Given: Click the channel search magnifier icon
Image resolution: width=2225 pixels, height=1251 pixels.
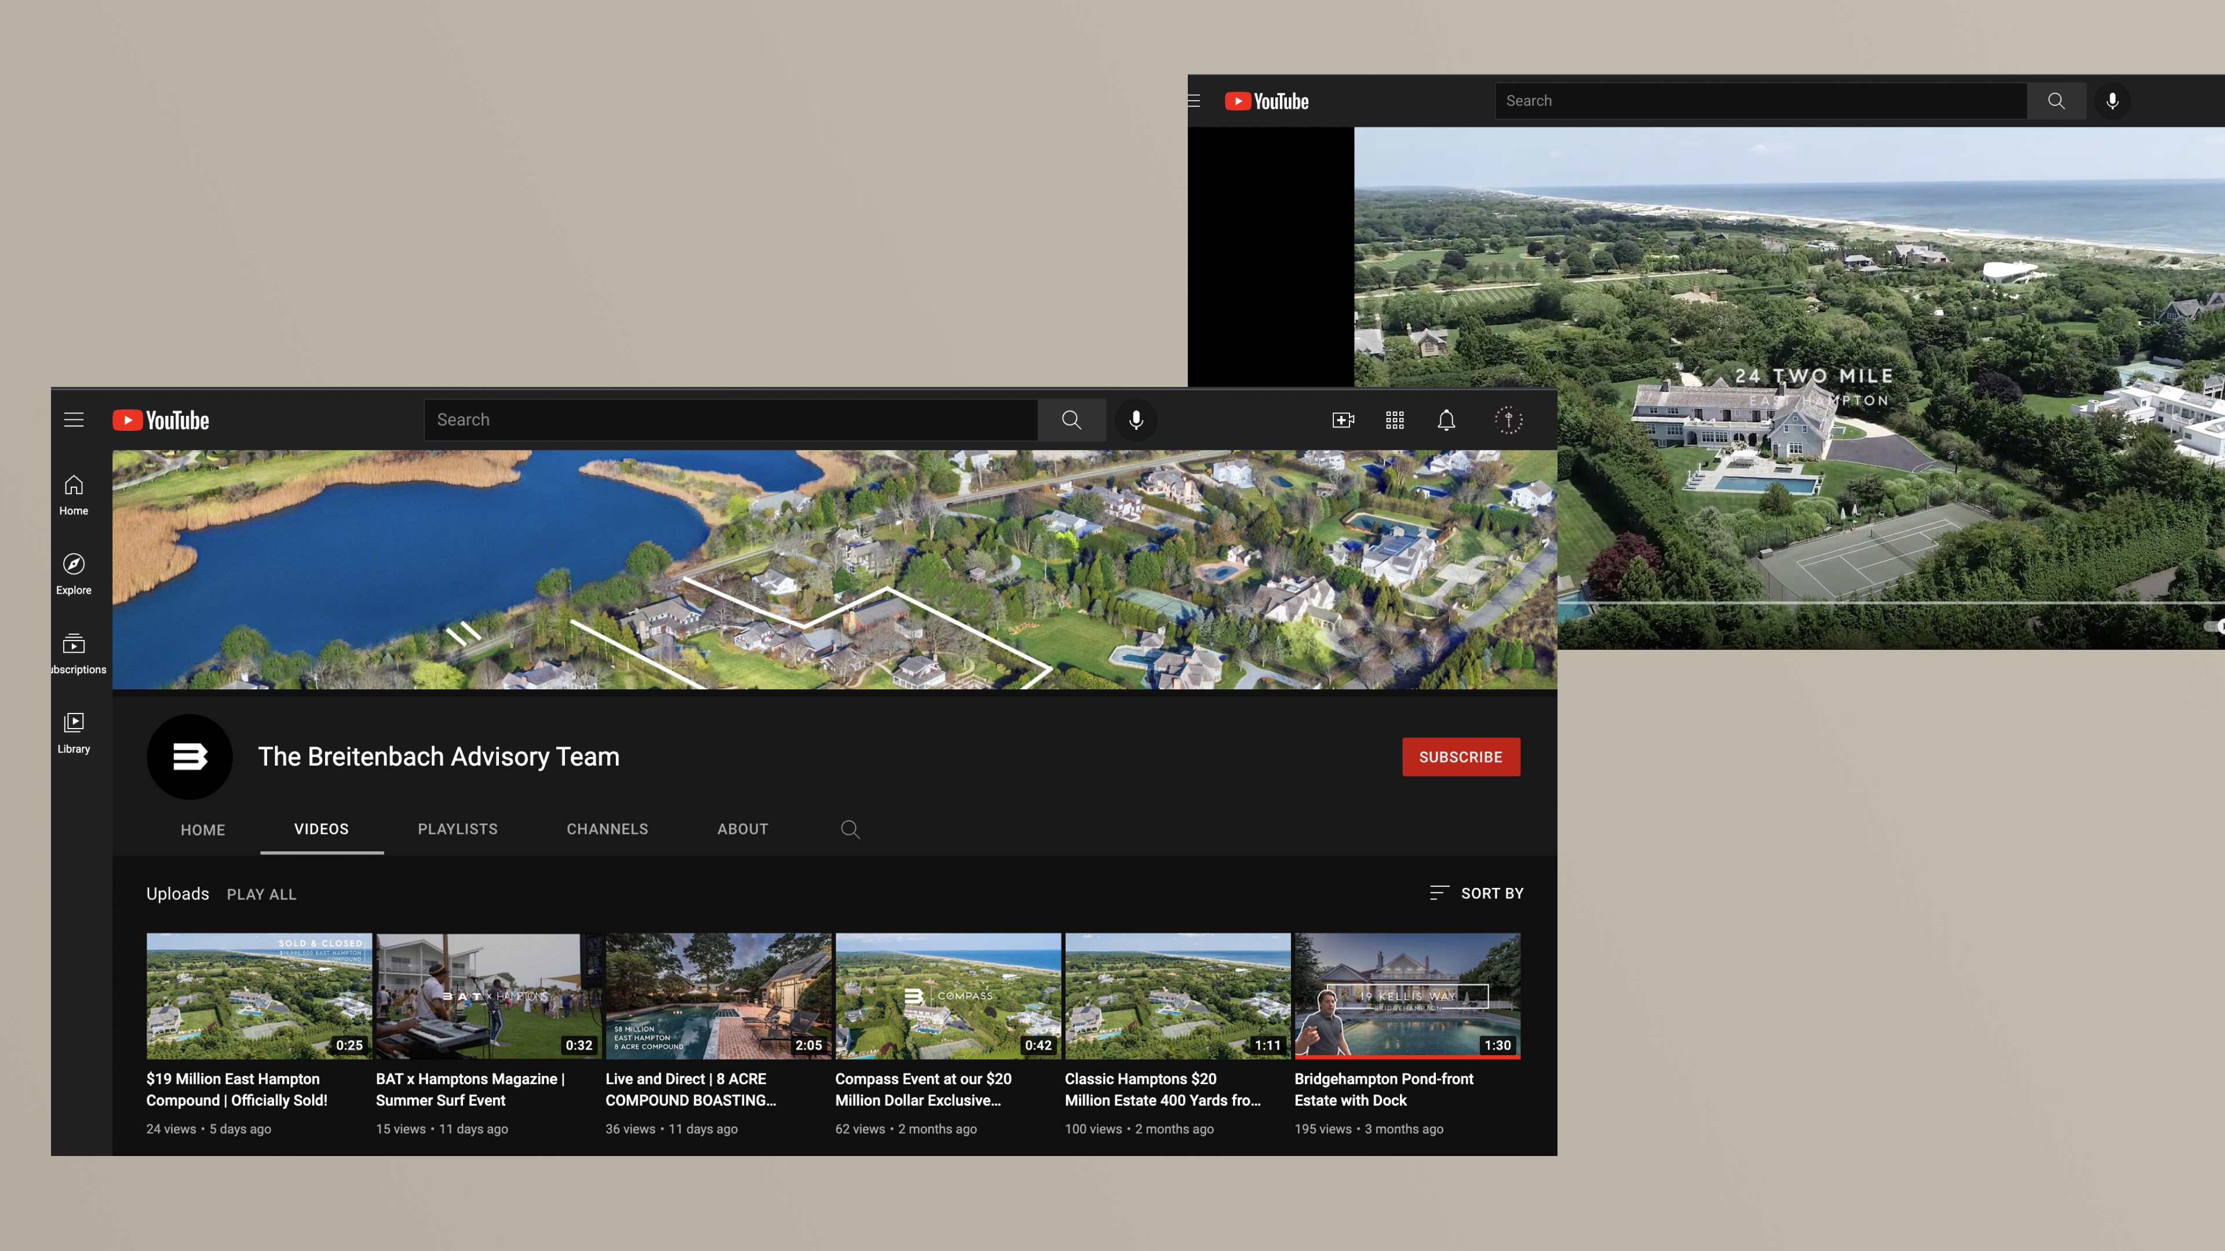Looking at the screenshot, I should point(850,829).
